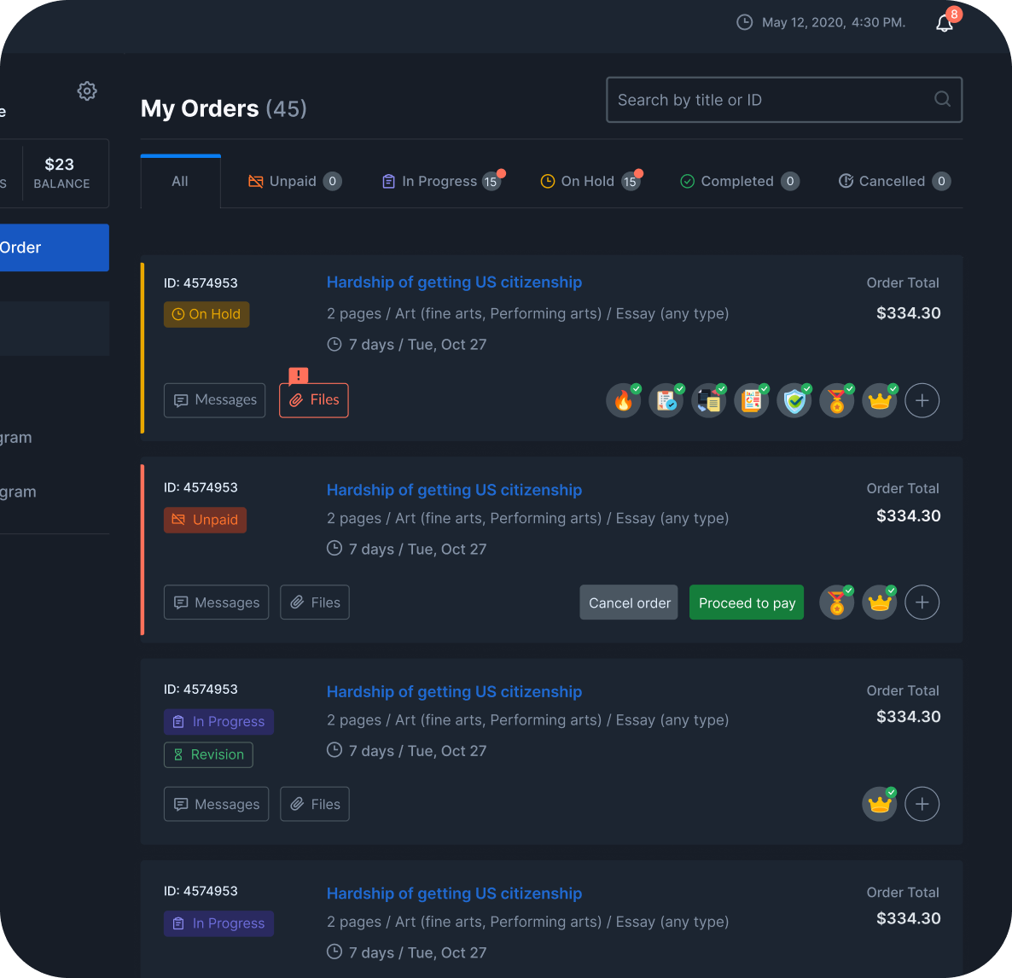Click the crown icon on the Unpaid order
This screenshot has height=978, width=1012.
[880, 603]
